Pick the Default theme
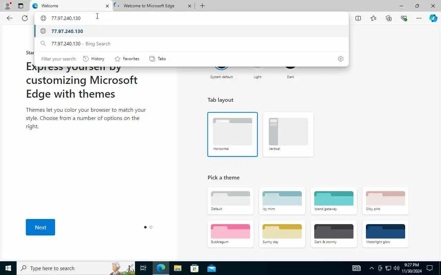 click(x=230, y=201)
